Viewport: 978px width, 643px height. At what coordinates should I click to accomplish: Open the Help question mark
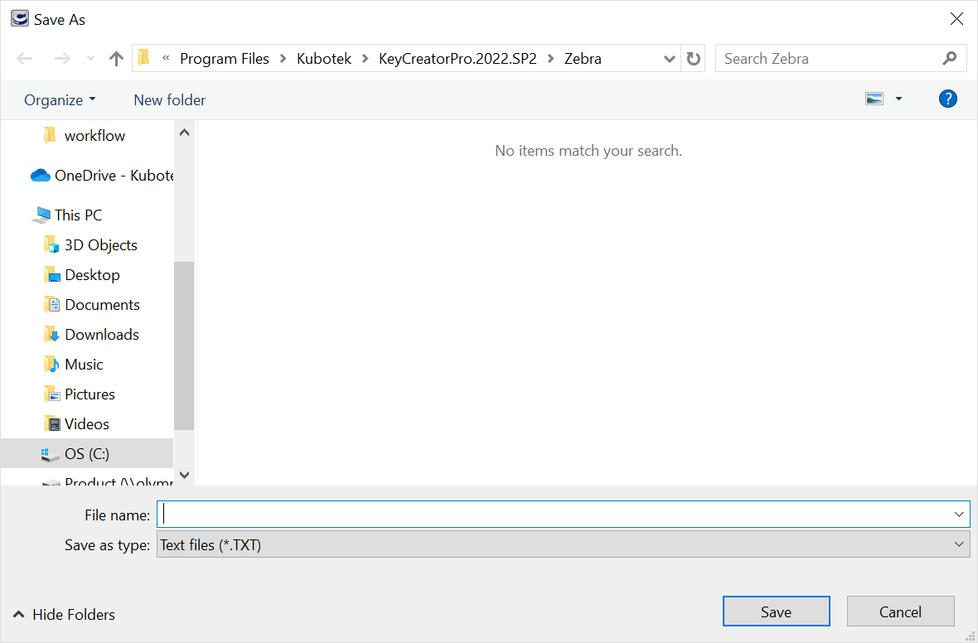click(947, 99)
